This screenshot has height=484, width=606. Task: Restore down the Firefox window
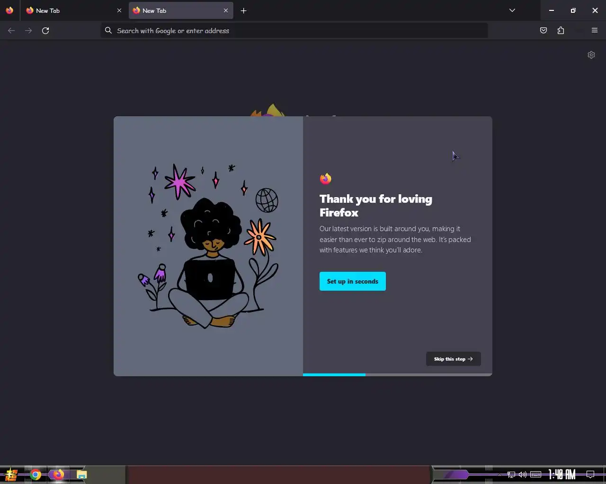[x=573, y=10]
